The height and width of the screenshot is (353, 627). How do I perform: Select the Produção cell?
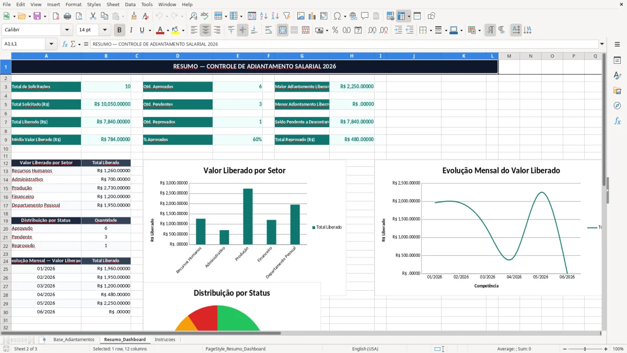pyautogui.click(x=46, y=188)
